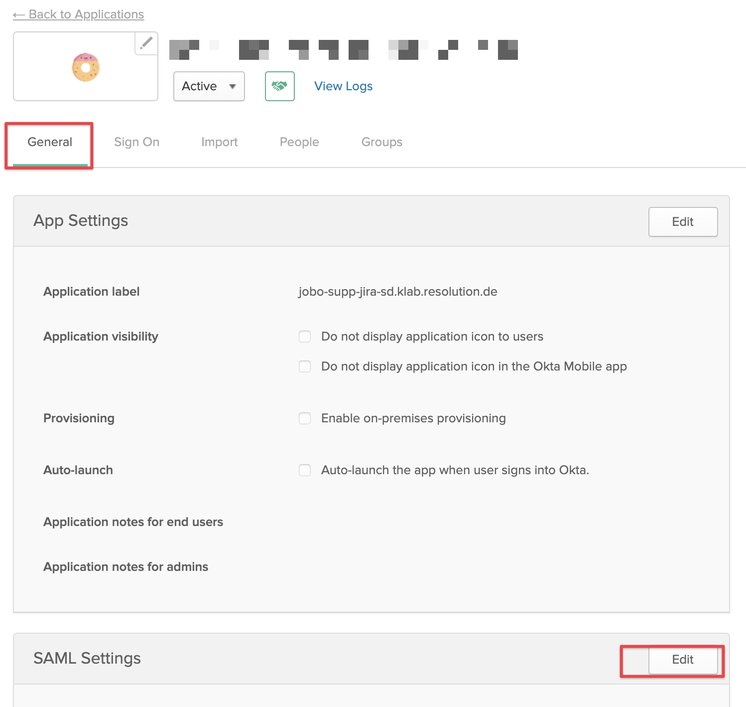The width and height of the screenshot is (746, 707).
Task: Open the Import tab
Action: [219, 142]
